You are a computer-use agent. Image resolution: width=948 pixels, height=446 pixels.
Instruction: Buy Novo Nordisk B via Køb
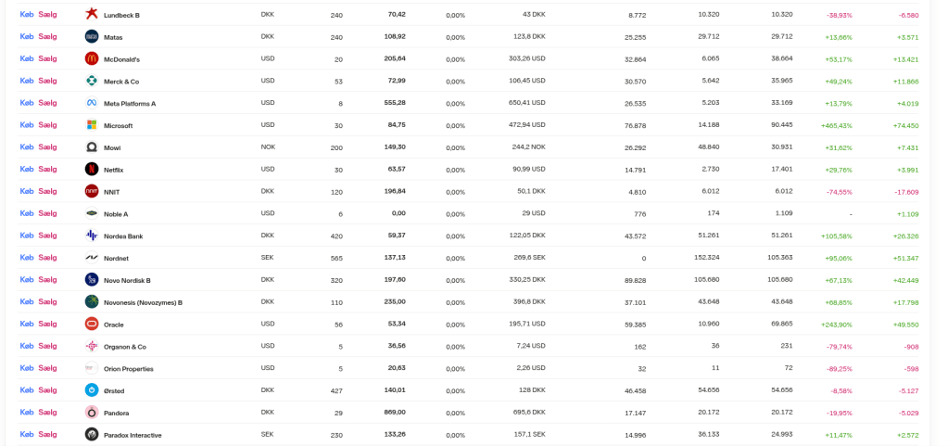click(x=26, y=279)
